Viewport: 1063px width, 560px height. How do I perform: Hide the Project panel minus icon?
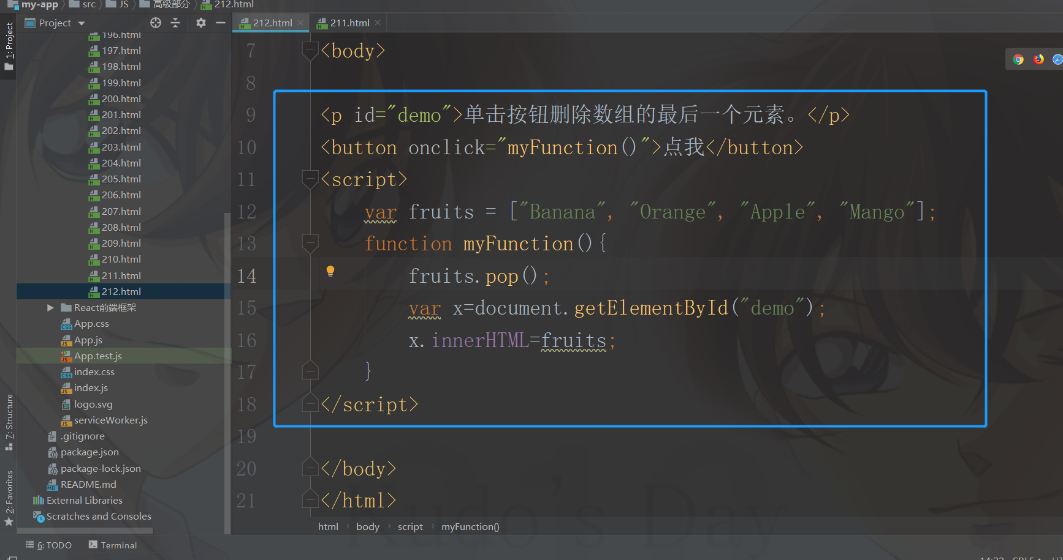(x=221, y=23)
